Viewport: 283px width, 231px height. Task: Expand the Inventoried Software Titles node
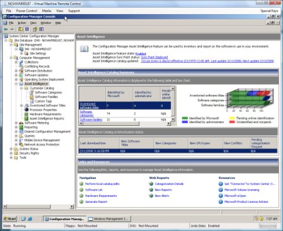pos(21,105)
